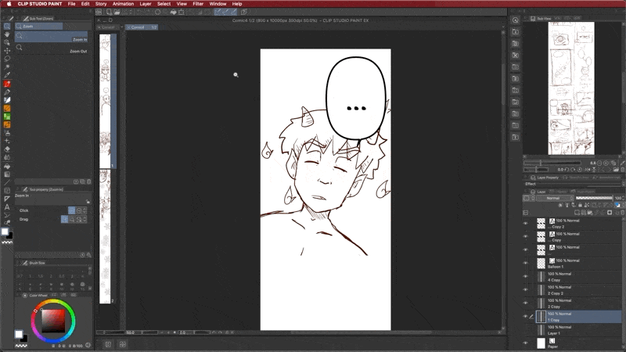Open the Filter menu
The image size is (626, 352).
pyautogui.click(x=198, y=4)
